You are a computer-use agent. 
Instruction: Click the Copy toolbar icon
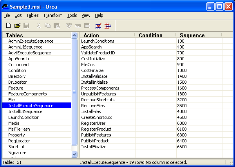[x=47, y=25]
